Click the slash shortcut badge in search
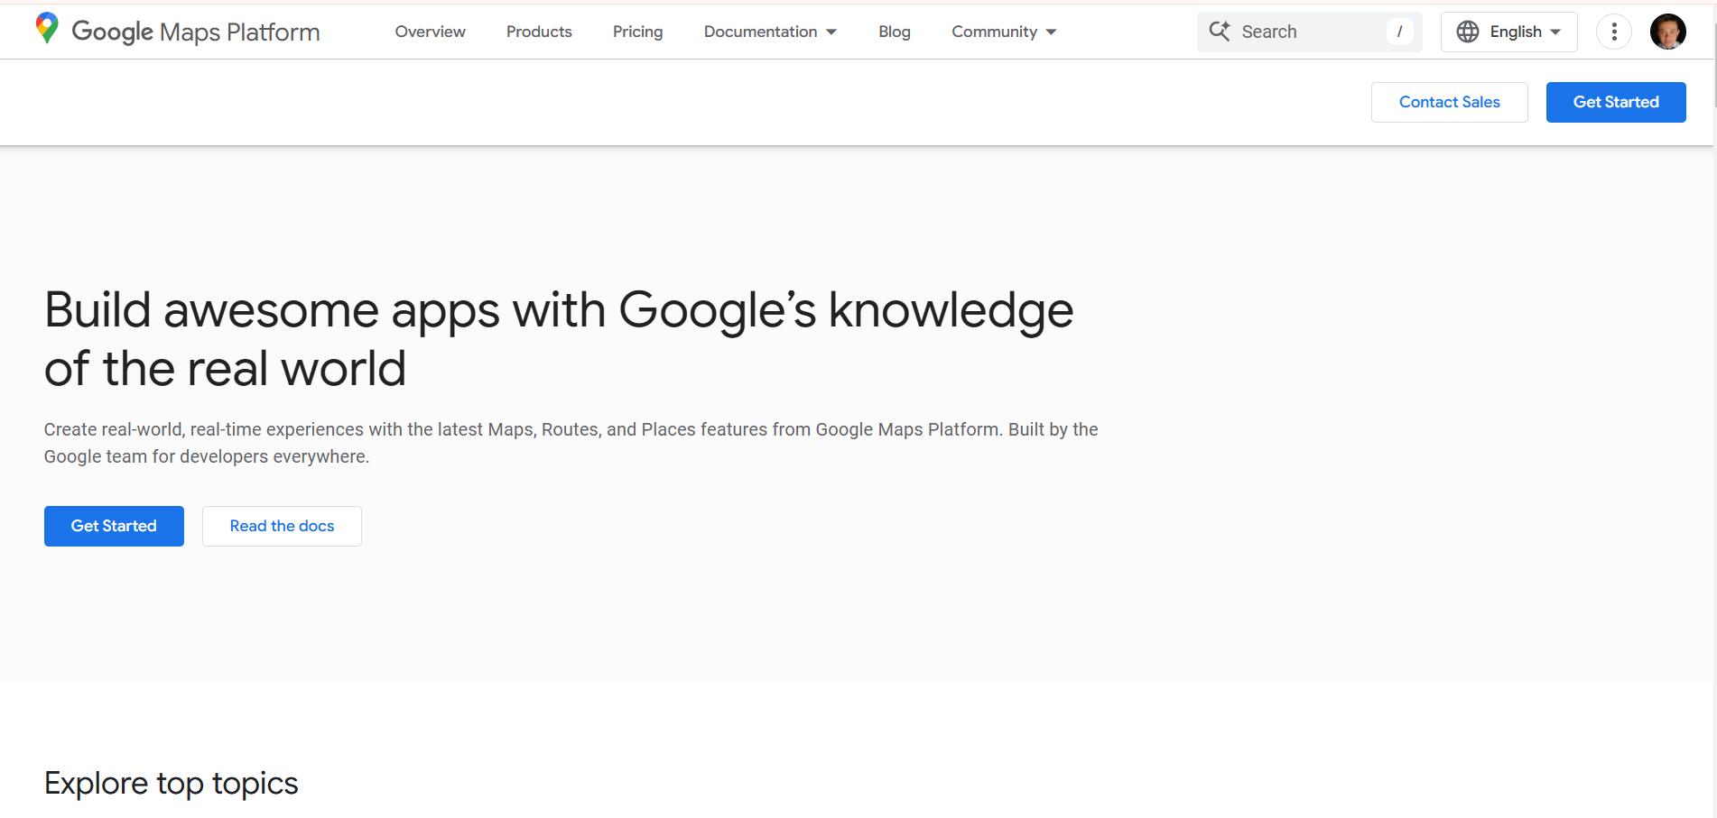The image size is (1717, 818). (x=1399, y=32)
